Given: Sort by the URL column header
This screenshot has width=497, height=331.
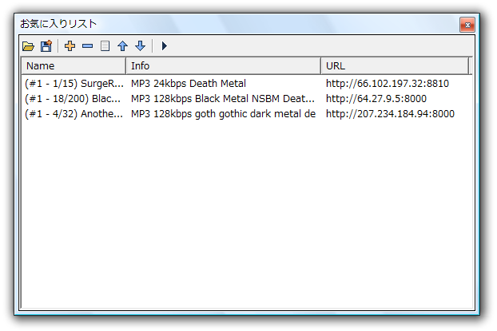Looking at the screenshot, I should click(395, 66).
